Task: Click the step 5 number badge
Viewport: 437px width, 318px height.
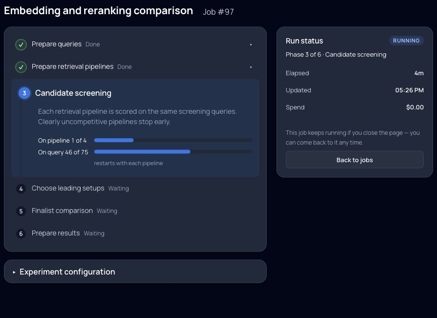Action: click(21, 211)
